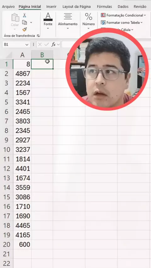Open the Arquivo menu
Screen dimensions: 151x268
click(8, 7)
